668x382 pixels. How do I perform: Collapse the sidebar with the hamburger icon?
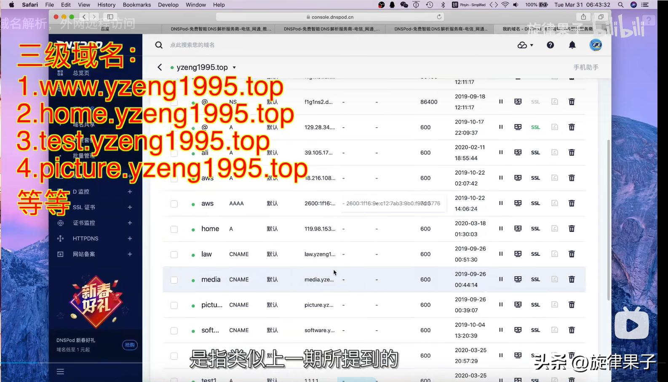(x=60, y=371)
